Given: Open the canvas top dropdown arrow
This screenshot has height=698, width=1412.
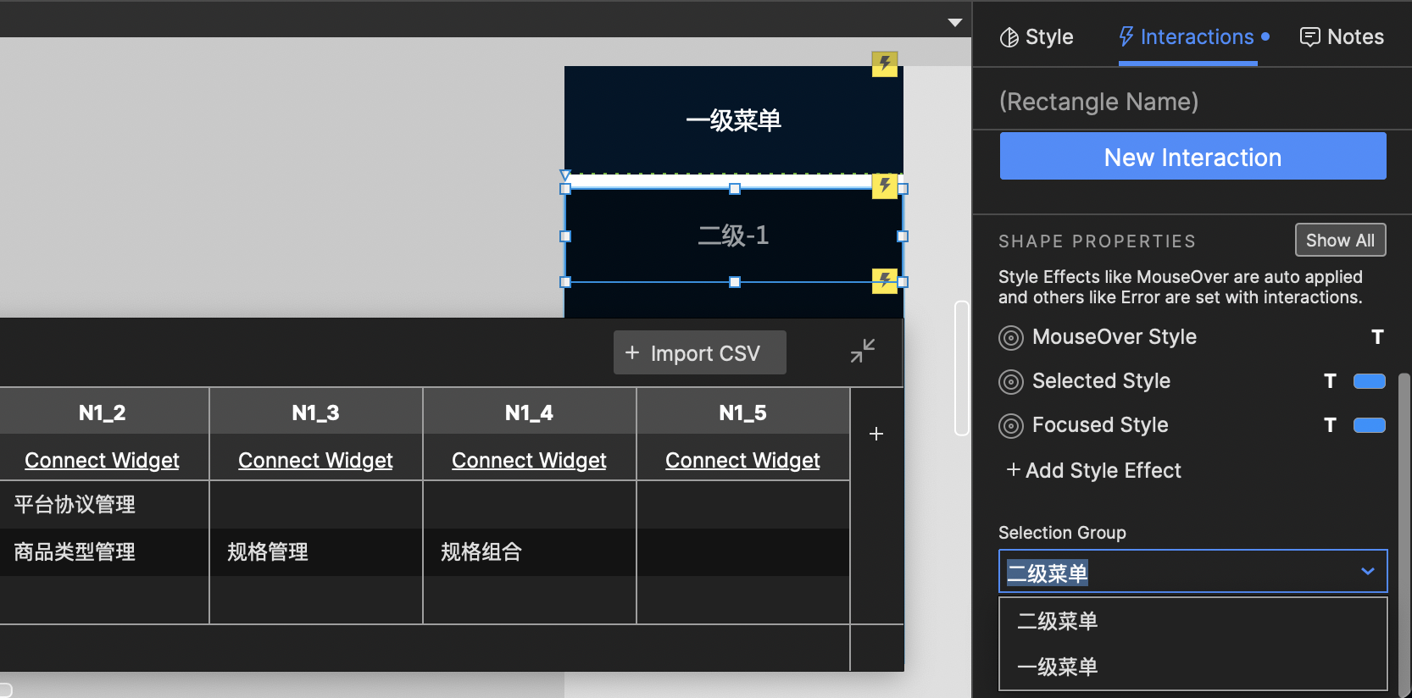Looking at the screenshot, I should (955, 23).
